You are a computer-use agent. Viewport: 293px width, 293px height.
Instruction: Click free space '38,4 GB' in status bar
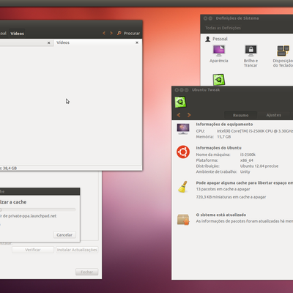pyautogui.click(x=10, y=168)
